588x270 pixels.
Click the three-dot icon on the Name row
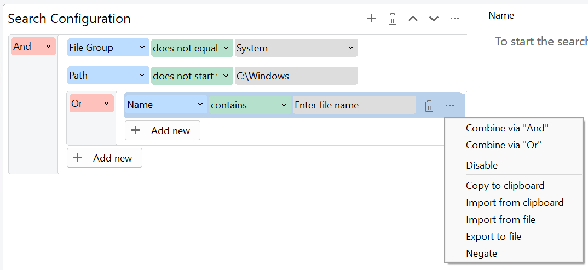pyautogui.click(x=450, y=105)
